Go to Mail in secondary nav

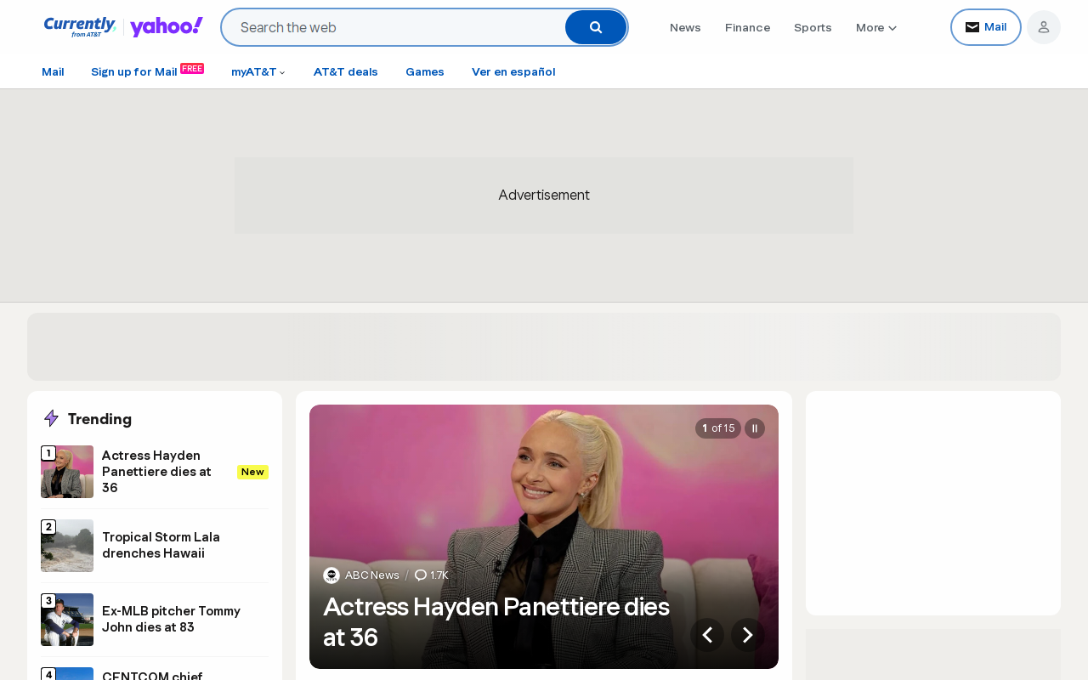tap(53, 71)
